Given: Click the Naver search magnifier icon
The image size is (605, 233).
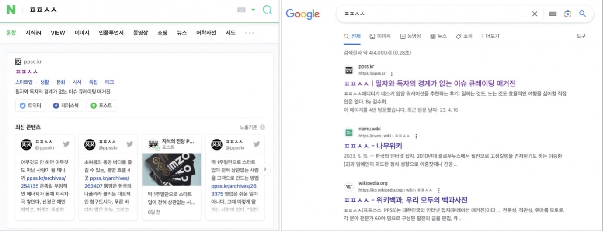Looking at the screenshot, I should 267,10.
